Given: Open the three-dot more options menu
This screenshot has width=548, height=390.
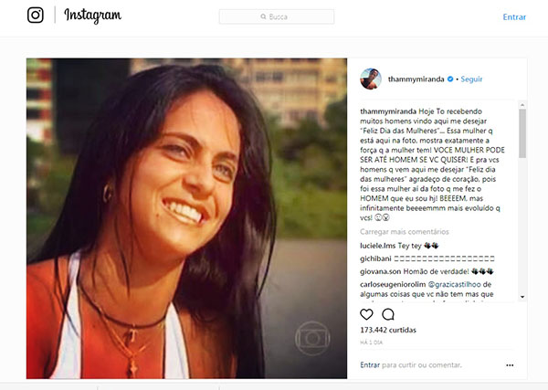Looking at the screenshot, I should pos(510,365).
